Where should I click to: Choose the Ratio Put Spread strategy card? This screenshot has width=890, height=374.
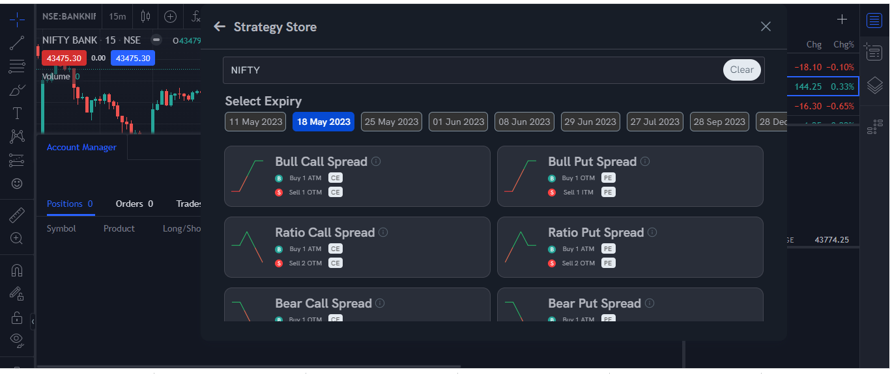(x=630, y=247)
